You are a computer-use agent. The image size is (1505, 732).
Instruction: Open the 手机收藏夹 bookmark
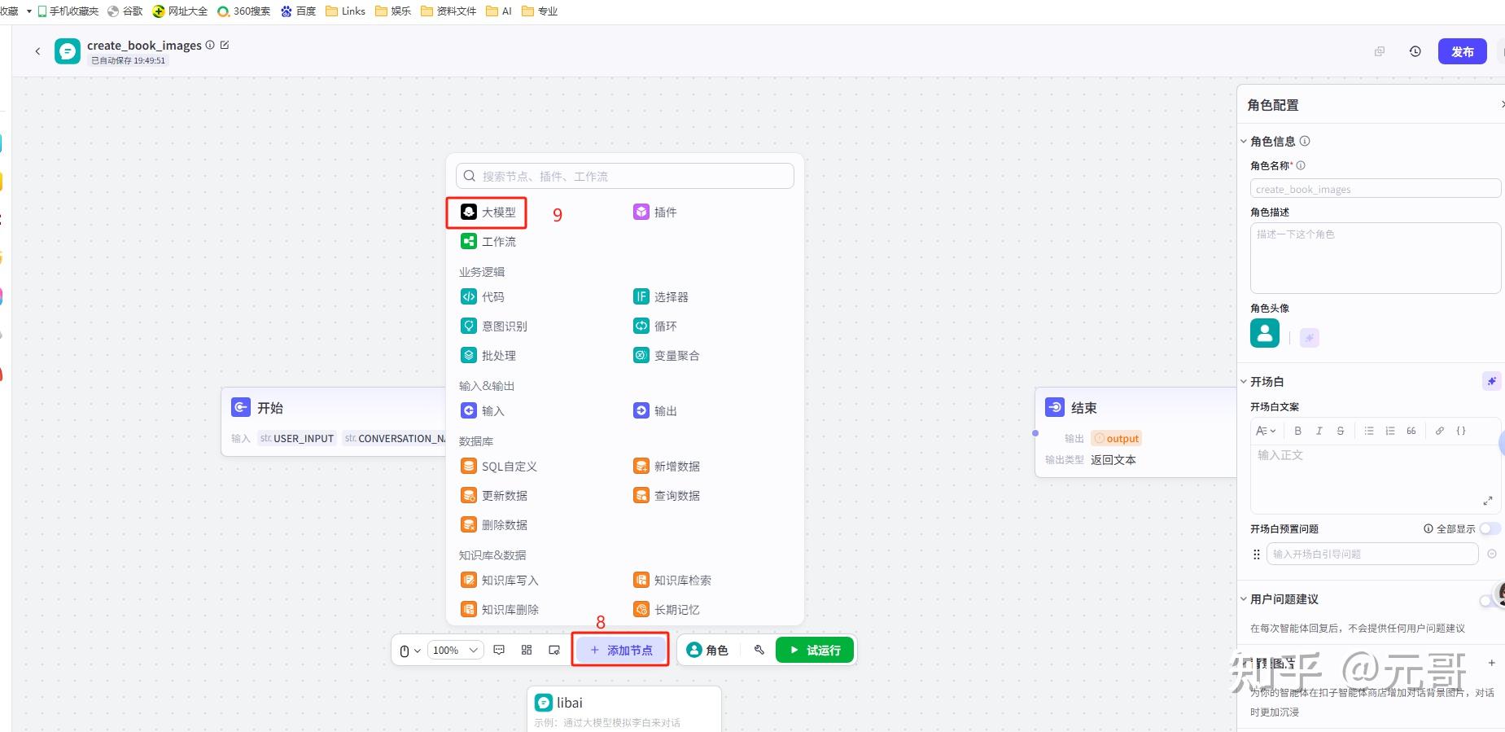(68, 11)
